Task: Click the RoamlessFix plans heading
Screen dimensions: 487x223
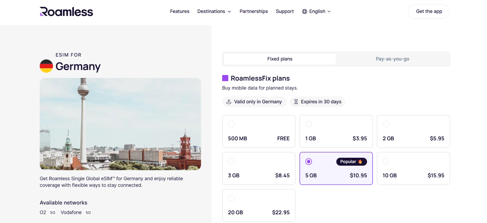Action: point(260,78)
